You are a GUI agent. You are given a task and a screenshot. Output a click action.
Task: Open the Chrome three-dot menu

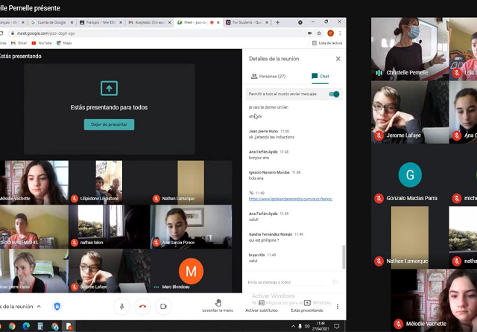pyautogui.click(x=341, y=33)
